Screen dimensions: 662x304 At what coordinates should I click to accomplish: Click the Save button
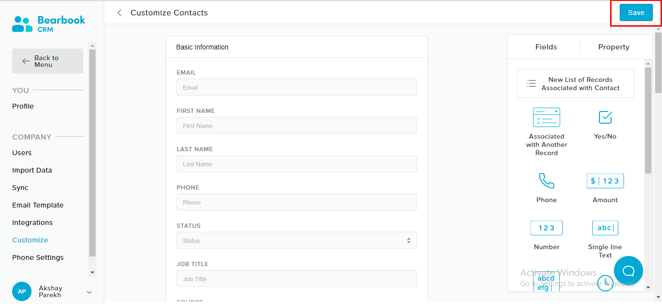tap(636, 13)
